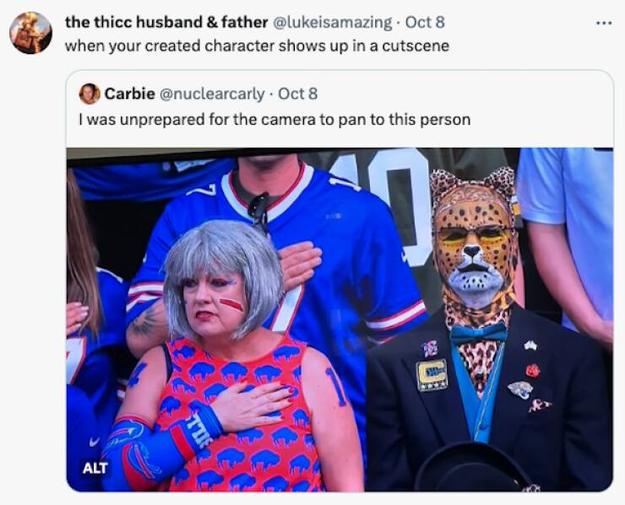625x505 pixels.
Task: Open more options ellipsis menu on the tweet
Action: 602,23
